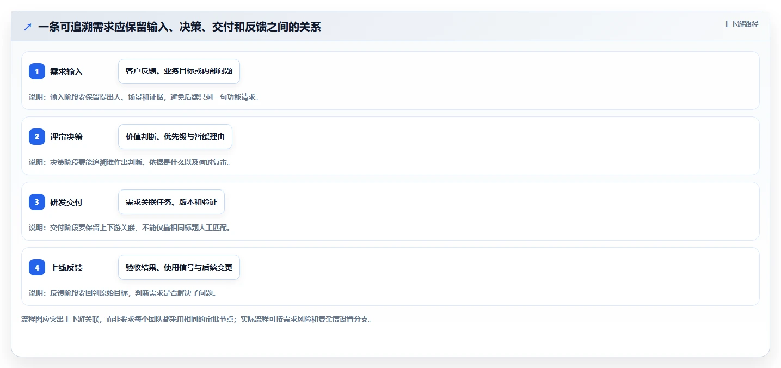Click the note starting 说明：输入阶段要保留提出人
The image size is (781, 368).
click(144, 97)
